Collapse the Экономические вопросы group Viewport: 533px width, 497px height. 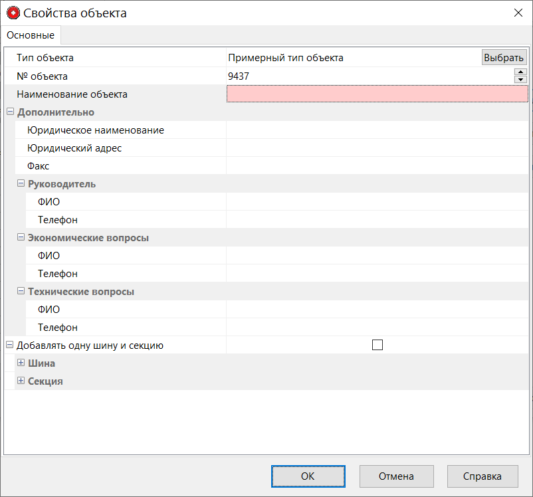(x=21, y=237)
